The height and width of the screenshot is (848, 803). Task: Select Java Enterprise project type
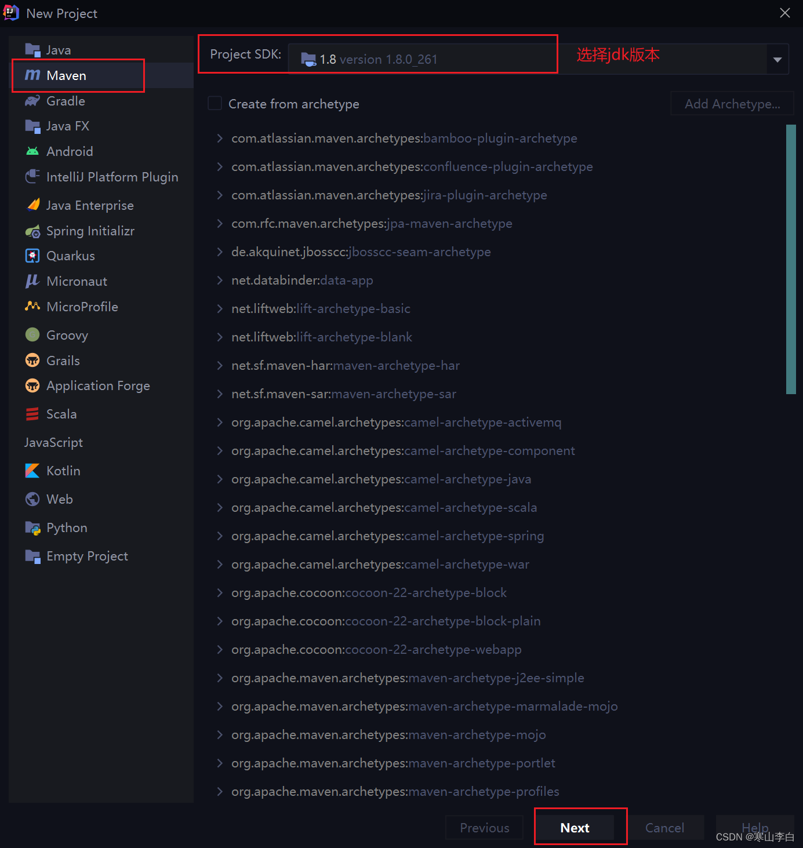tap(101, 205)
